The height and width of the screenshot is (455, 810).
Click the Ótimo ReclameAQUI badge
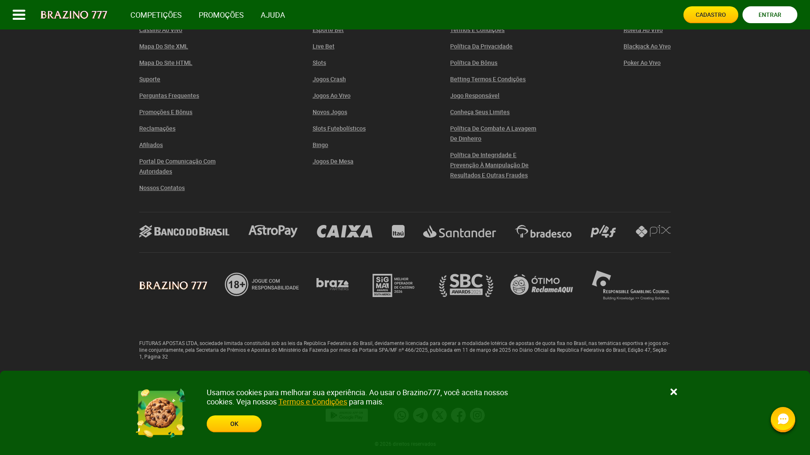(x=542, y=285)
